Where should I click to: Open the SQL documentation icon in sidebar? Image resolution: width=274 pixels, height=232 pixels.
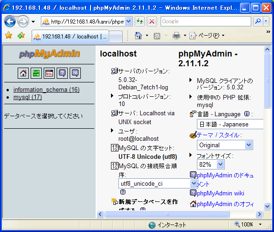click(75, 73)
